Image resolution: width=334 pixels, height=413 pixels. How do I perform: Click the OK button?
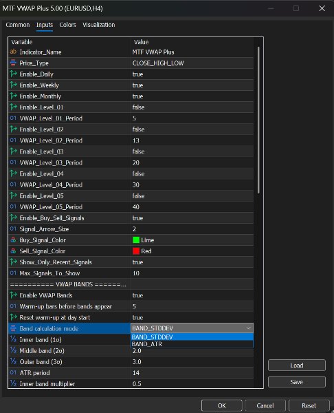[222, 405]
